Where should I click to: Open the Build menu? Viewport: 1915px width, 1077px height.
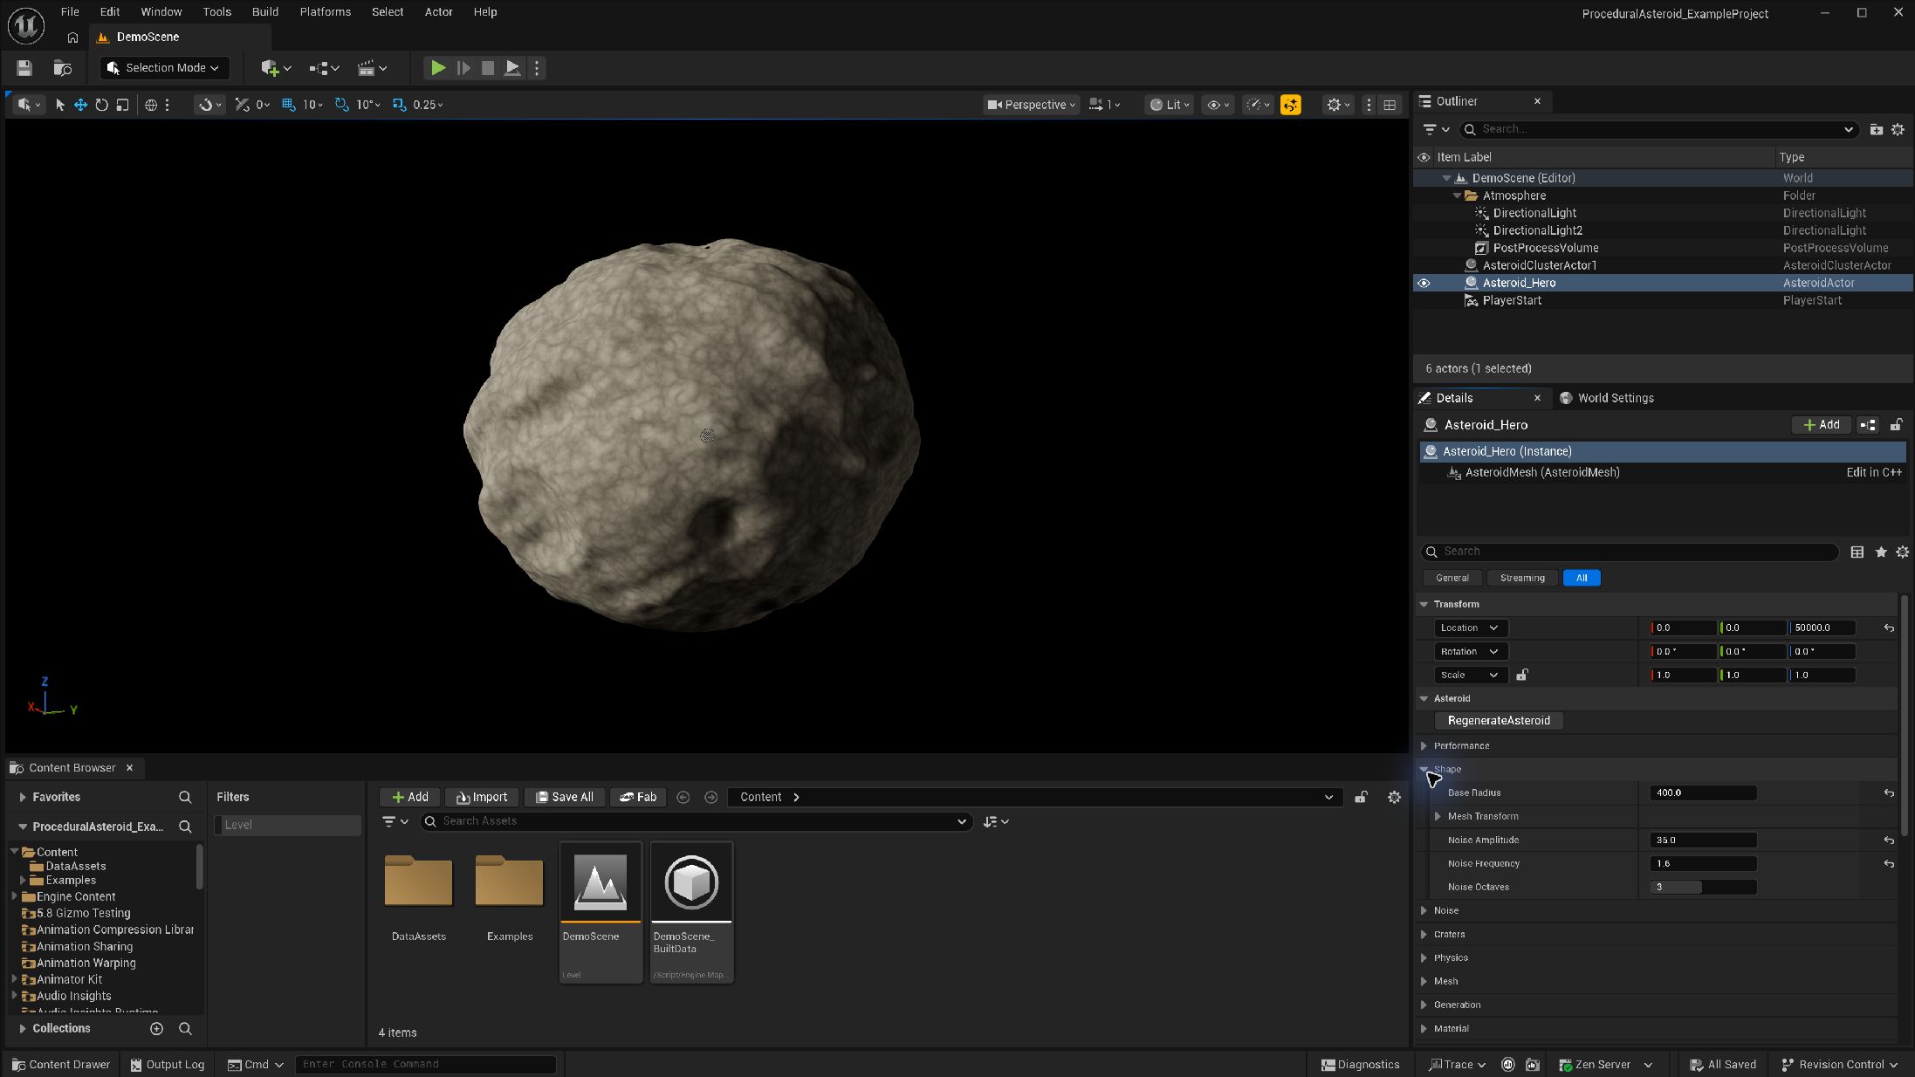[x=264, y=11]
